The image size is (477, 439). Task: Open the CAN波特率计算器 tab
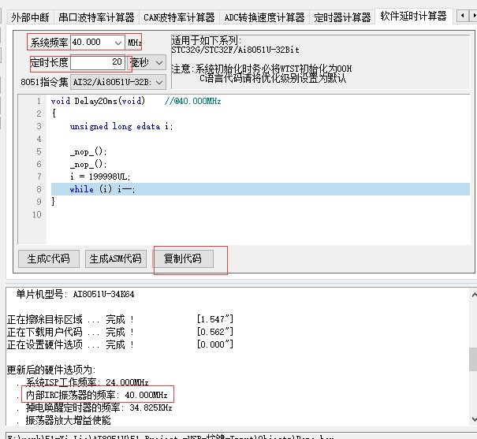[x=179, y=17]
